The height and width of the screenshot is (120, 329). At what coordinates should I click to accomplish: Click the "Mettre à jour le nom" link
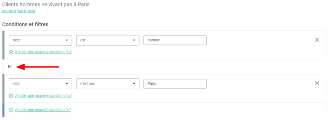18,11
